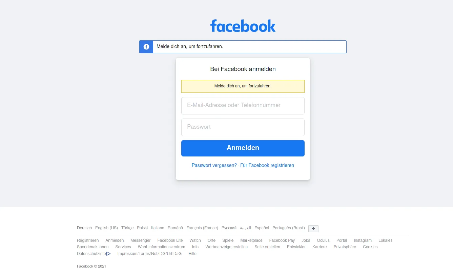Open the Wahl-Informationszentrum link

(x=162, y=247)
